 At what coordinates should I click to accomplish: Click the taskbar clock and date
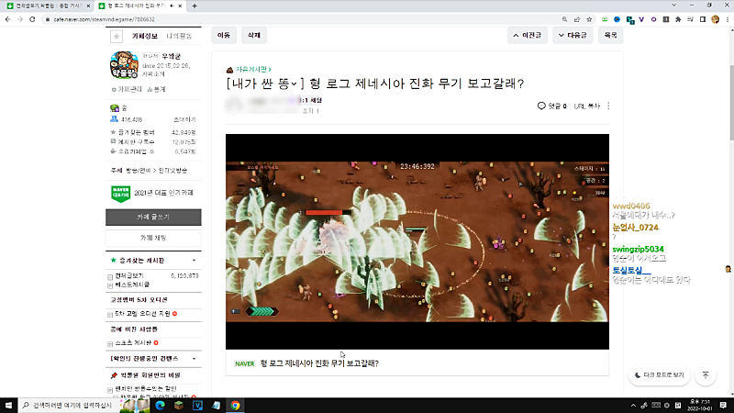(700, 406)
